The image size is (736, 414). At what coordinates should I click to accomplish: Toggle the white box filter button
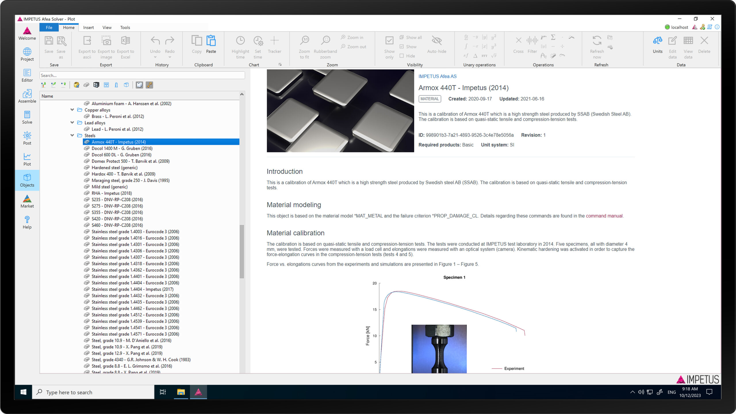pyautogui.click(x=139, y=85)
